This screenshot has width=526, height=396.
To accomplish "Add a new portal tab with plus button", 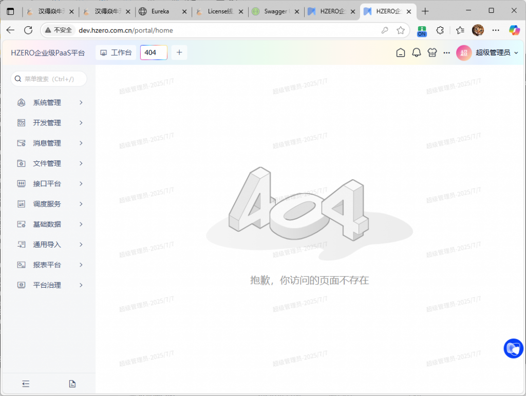I will point(179,52).
